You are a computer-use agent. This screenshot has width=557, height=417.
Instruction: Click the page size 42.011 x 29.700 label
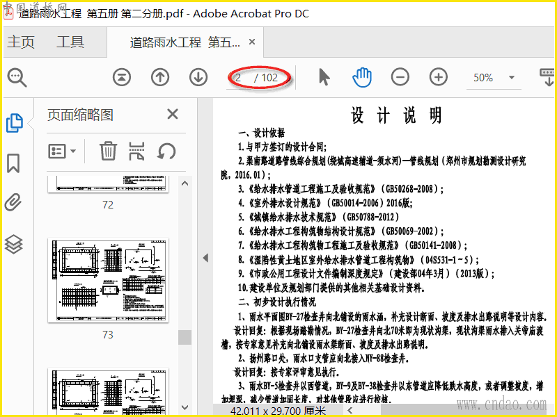278,411
